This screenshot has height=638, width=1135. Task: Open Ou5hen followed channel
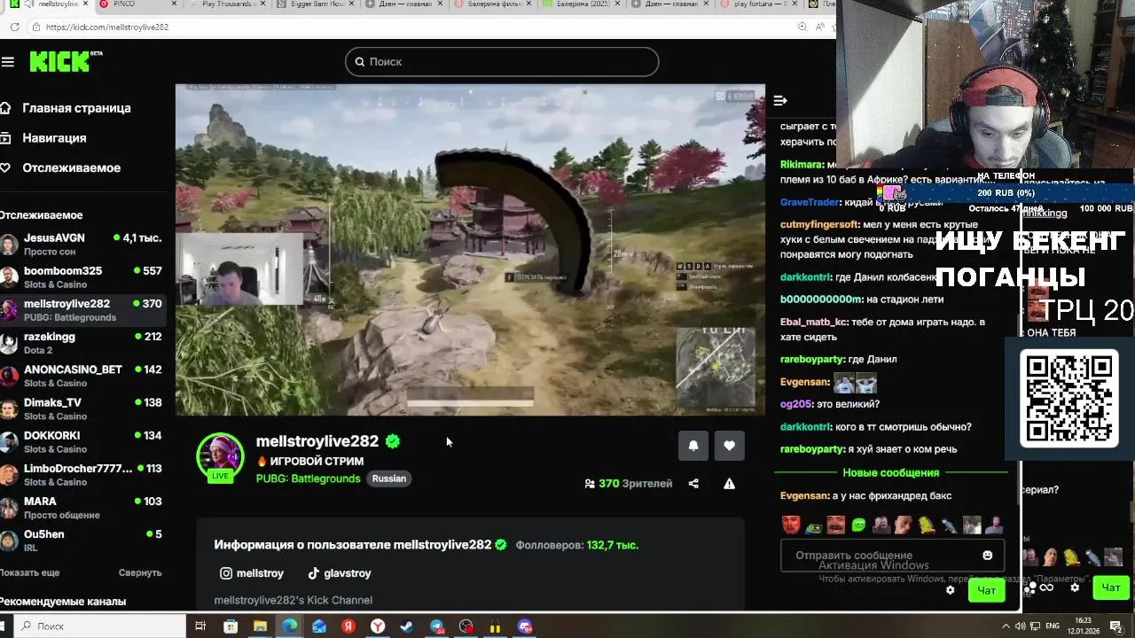click(82, 541)
